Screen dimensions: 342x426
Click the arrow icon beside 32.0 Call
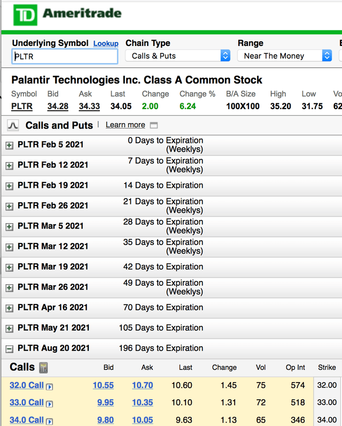[x=49, y=386]
